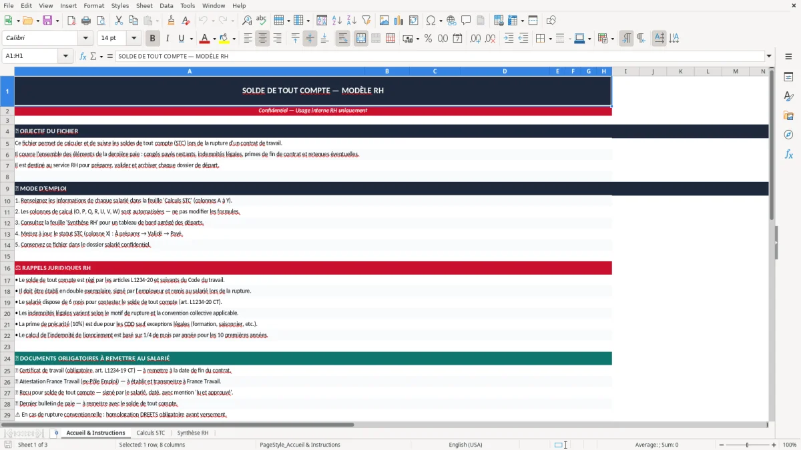Toggle Underline formatting
801x450 pixels.
pos(182,39)
